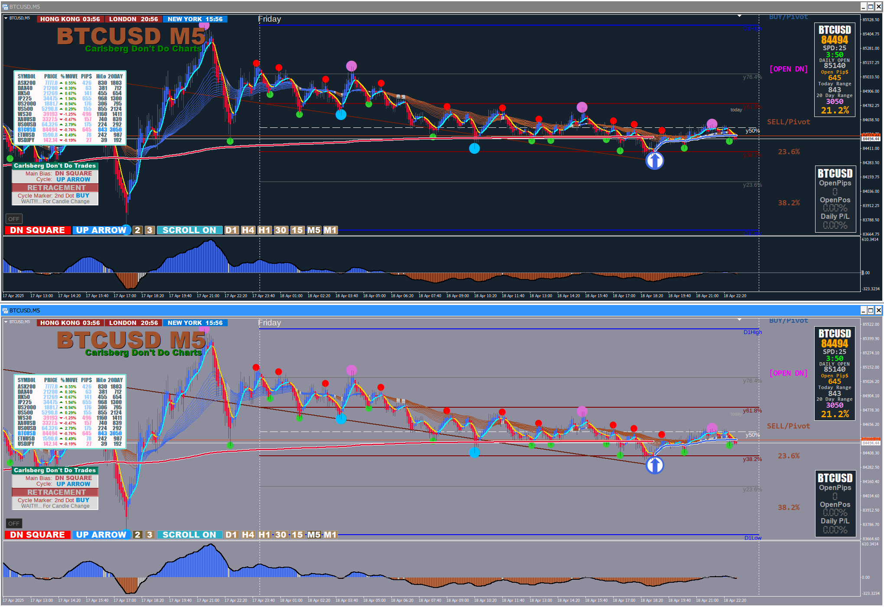Toggle SCROLL ON in bottom chart

click(189, 535)
